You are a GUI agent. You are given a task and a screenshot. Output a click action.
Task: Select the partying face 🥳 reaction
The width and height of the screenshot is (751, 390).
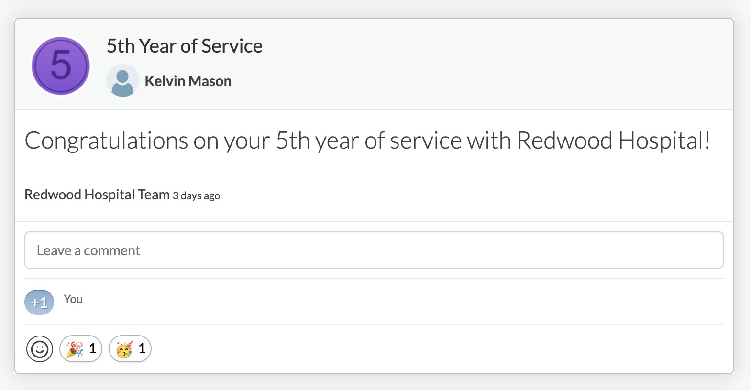(x=130, y=349)
